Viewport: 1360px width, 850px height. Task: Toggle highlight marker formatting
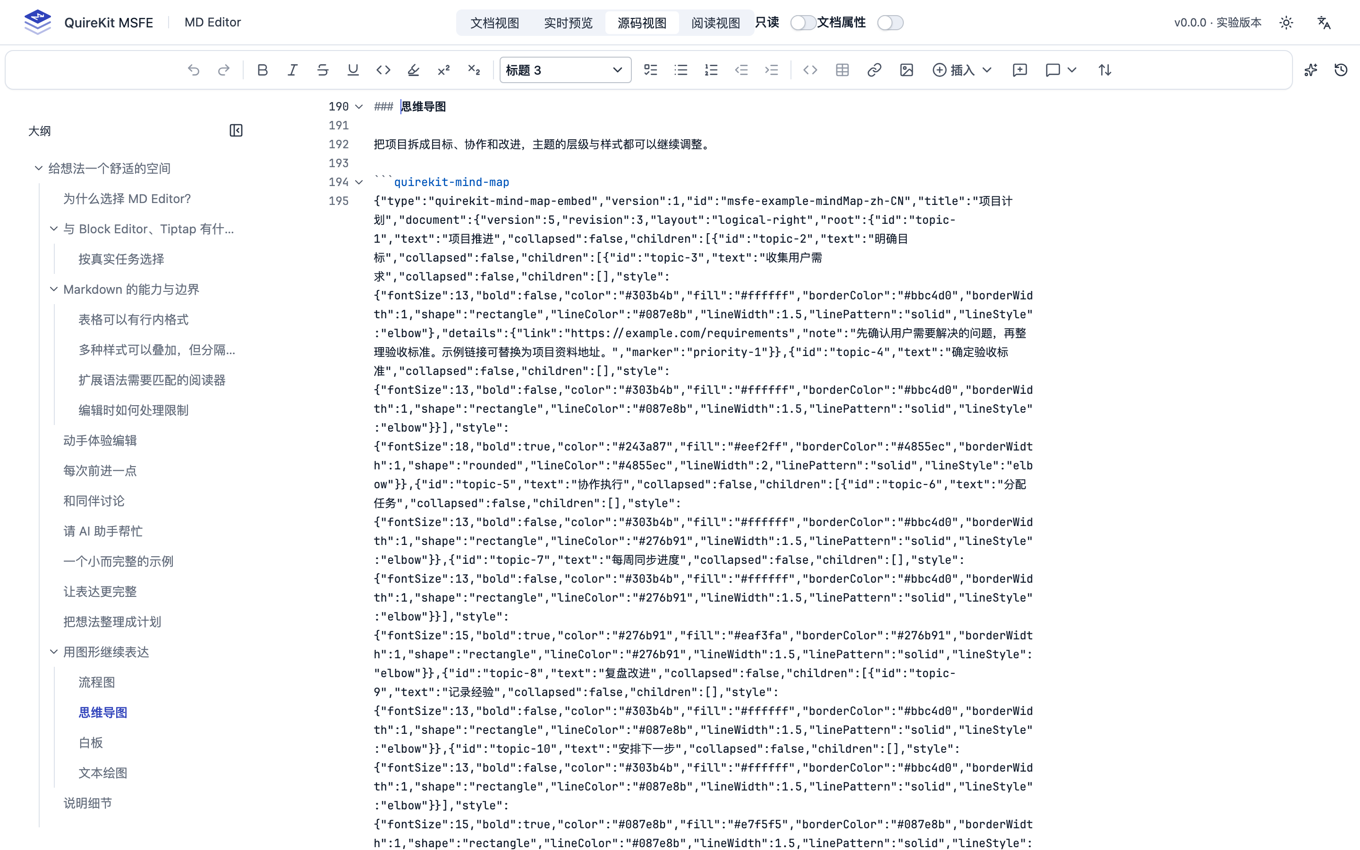coord(414,70)
